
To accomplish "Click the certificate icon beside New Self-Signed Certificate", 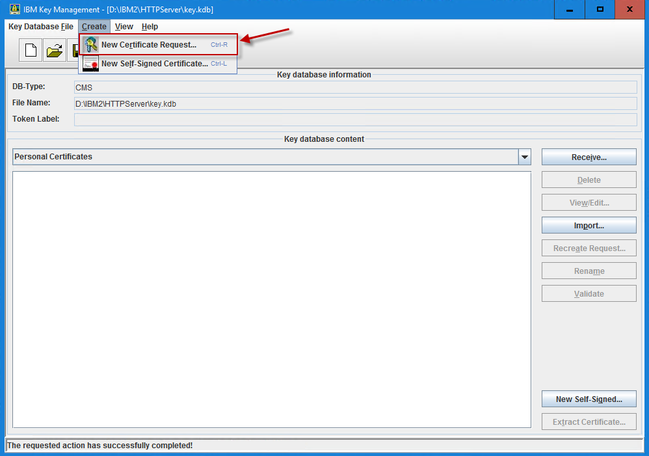I will (90, 64).
